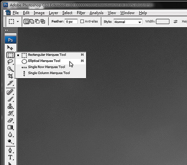Select the Horizontal Type tool
This screenshot has height=165, width=187.
click(10, 157)
